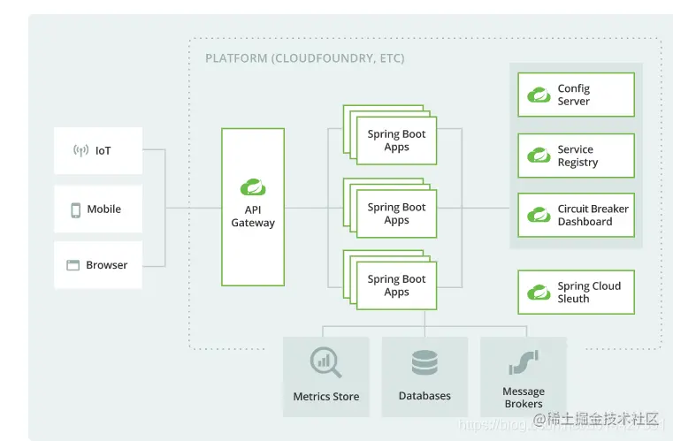Select the Browser client box
This screenshot has width=673, height=441.
[98, 264]
